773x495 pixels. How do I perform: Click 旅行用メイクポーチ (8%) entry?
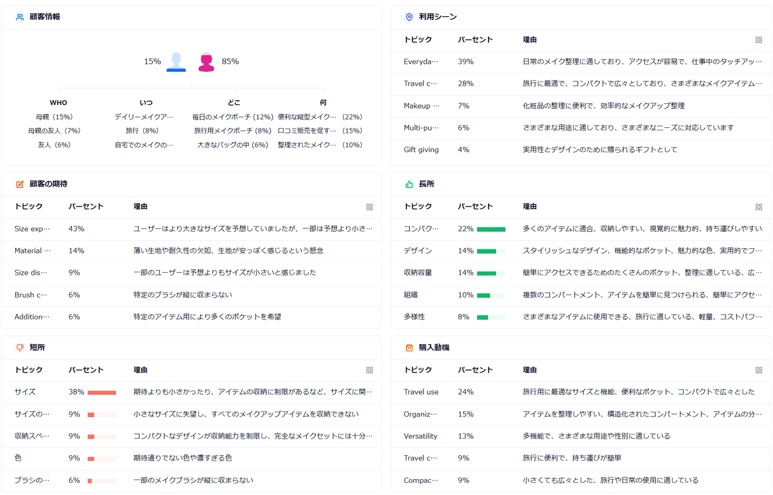(x=233, y=131)
